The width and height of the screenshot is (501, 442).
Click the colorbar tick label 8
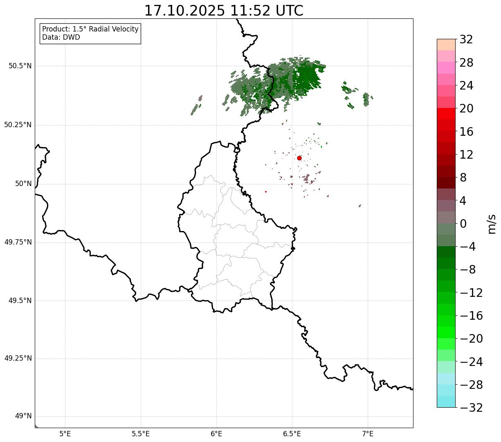click(463, 177)
